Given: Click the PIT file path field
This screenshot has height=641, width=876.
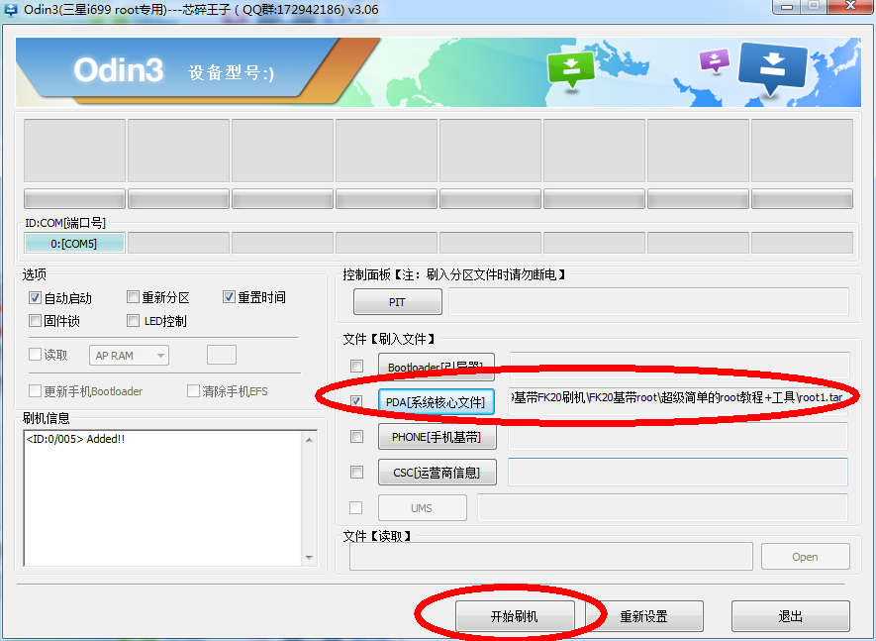Looking at the screenshot, I should 648,302.
